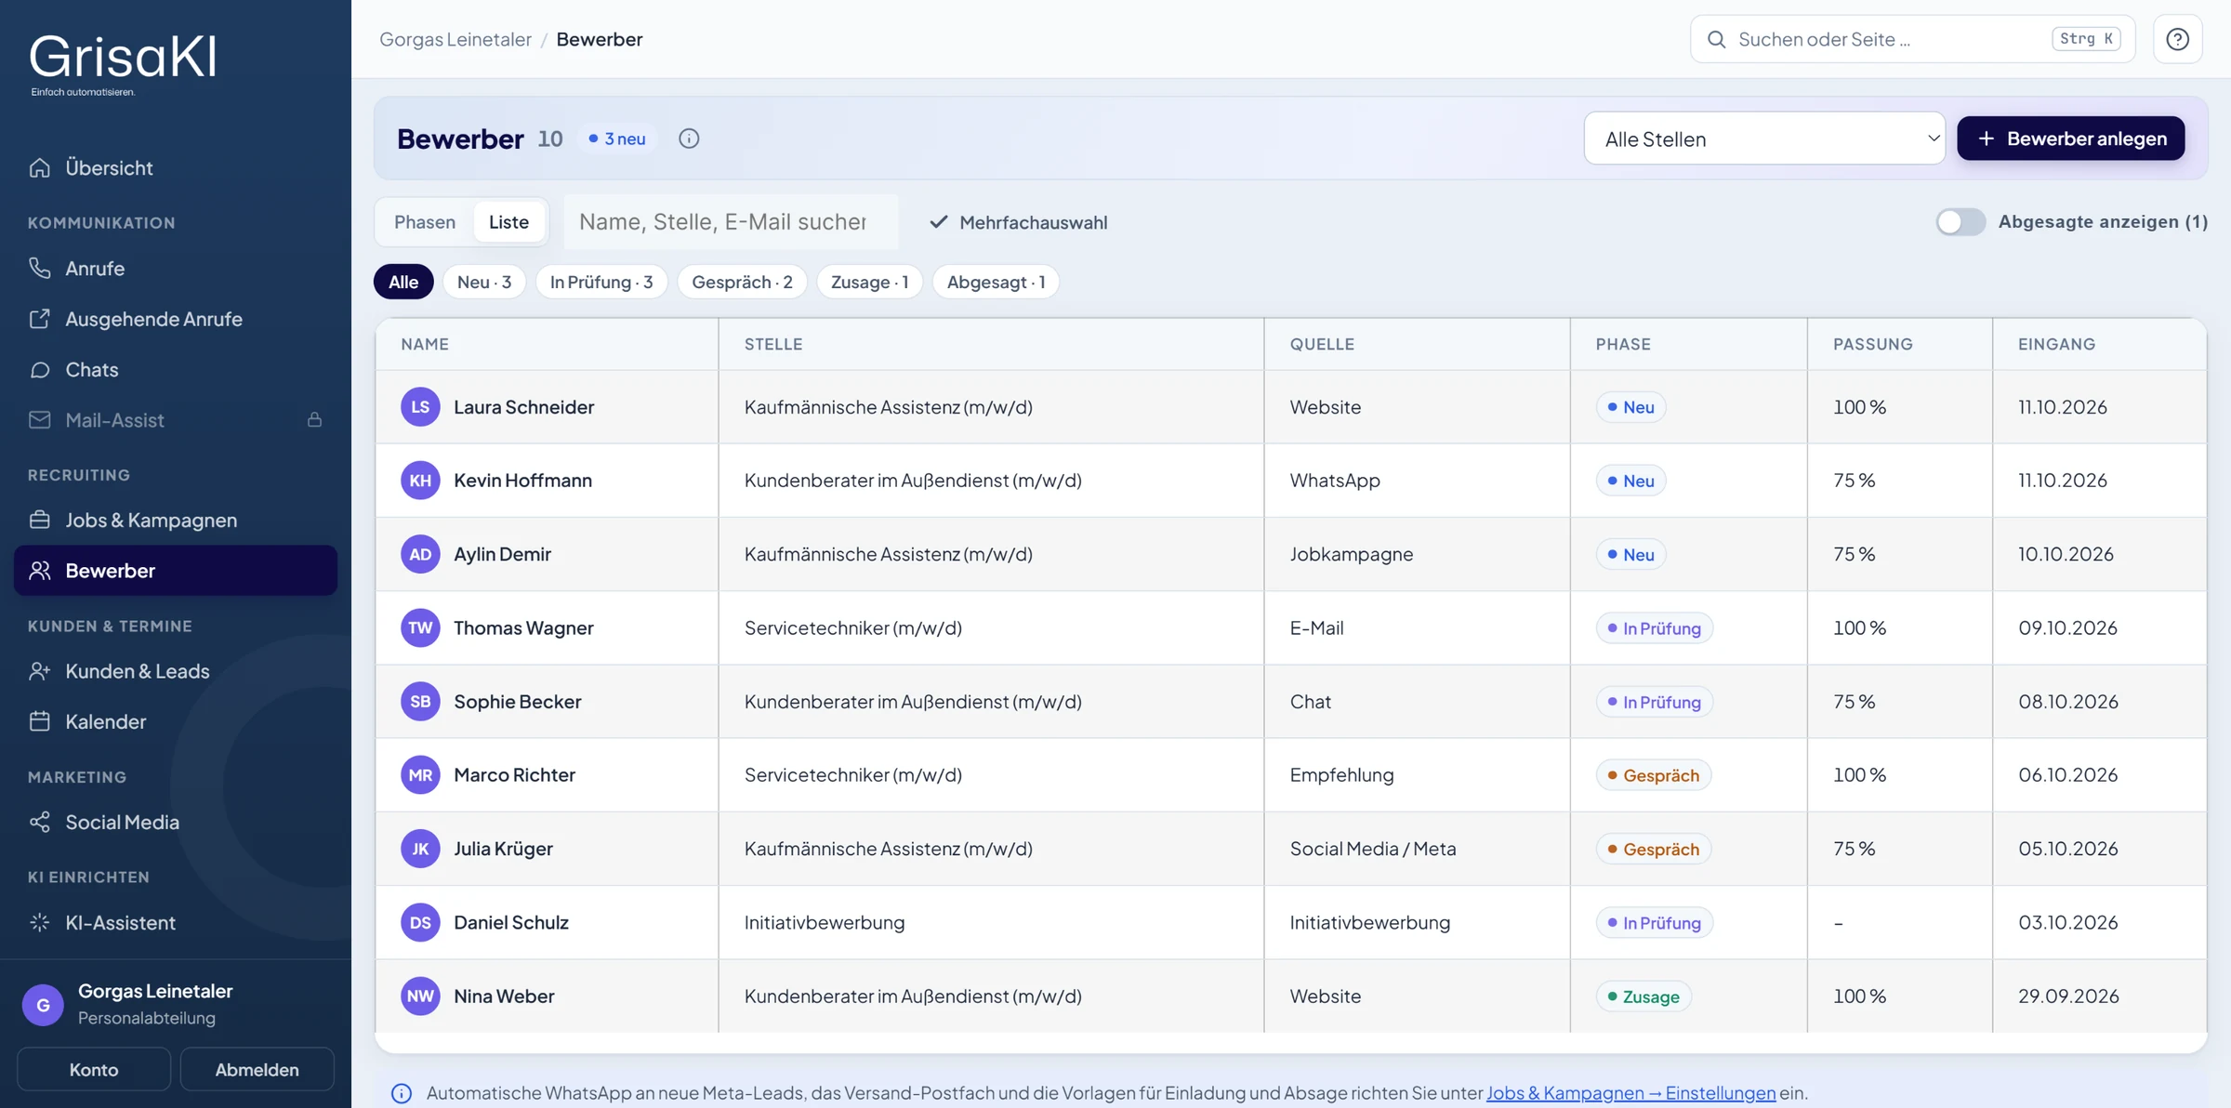Open Mail-Assist in the sidebar
This screenshot has height=1108, width=2231.
[176, 420]
